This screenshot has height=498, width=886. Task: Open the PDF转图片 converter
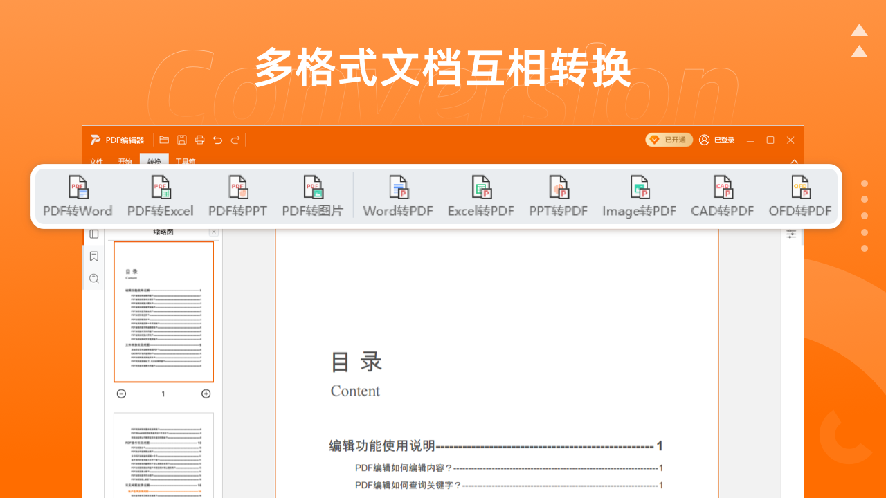313,196
